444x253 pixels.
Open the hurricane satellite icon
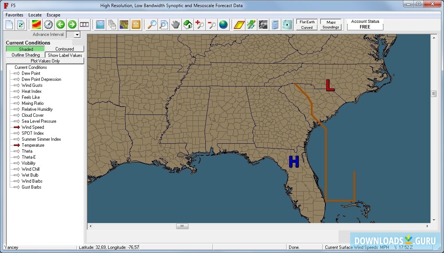[287, 25]
